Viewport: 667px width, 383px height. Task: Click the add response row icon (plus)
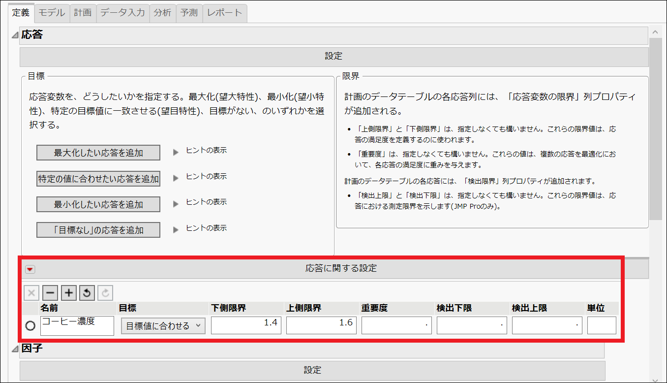coord(68,292)
